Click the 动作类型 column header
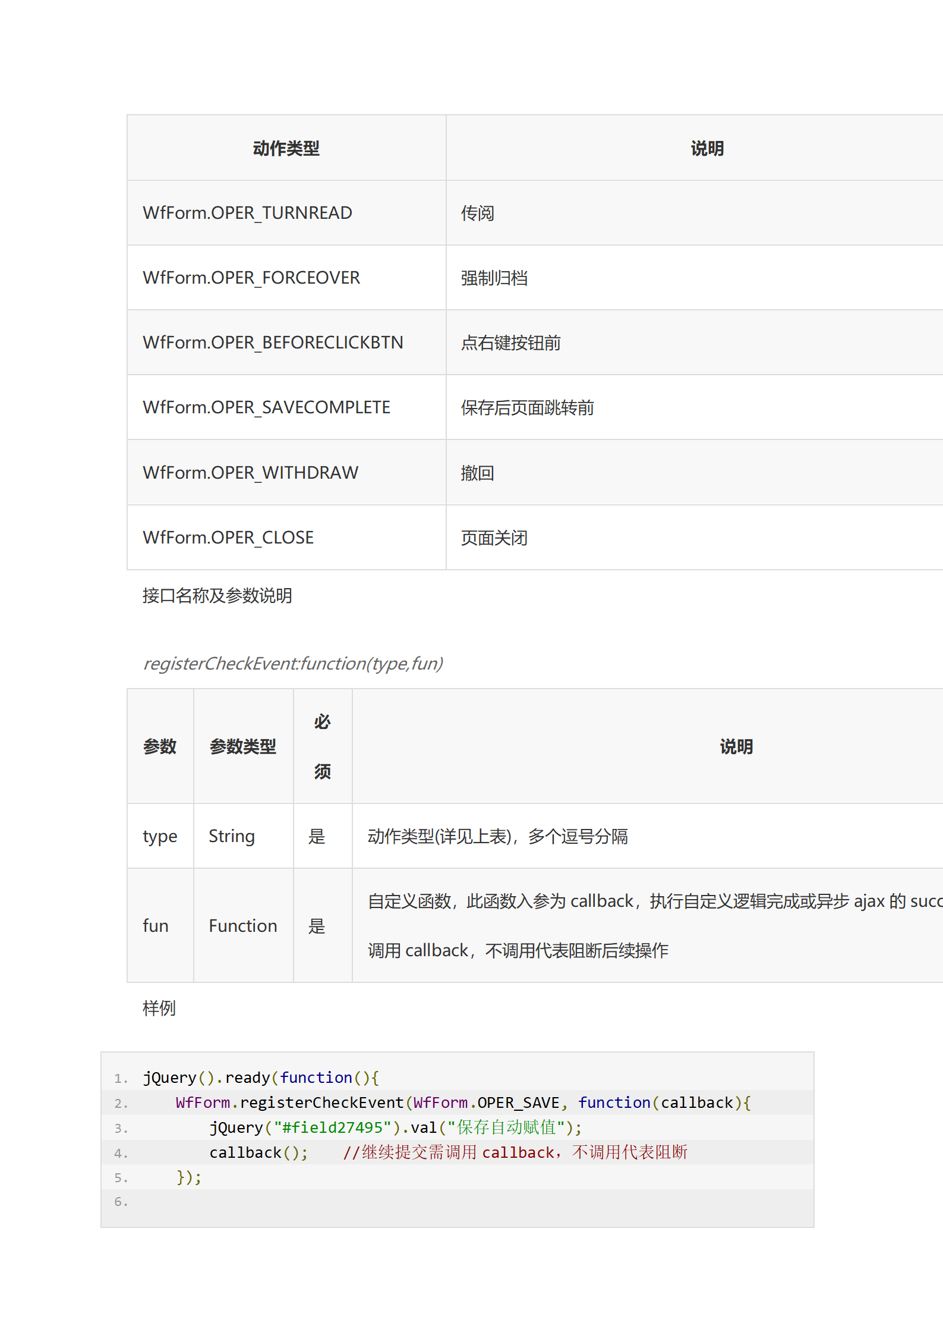The image size is (943, 1335). [x=286, y=148]
